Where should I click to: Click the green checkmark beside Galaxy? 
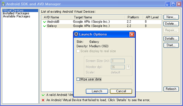(44, 26)
